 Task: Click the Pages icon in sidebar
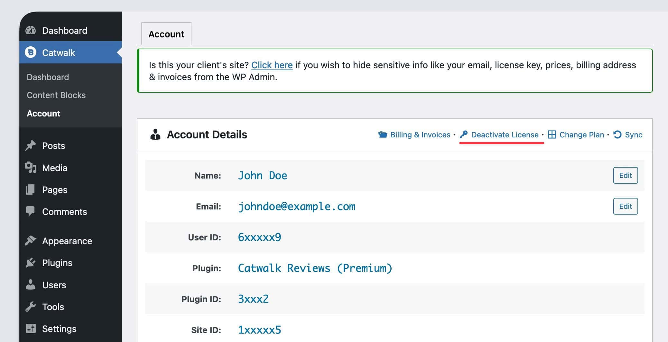30,189
